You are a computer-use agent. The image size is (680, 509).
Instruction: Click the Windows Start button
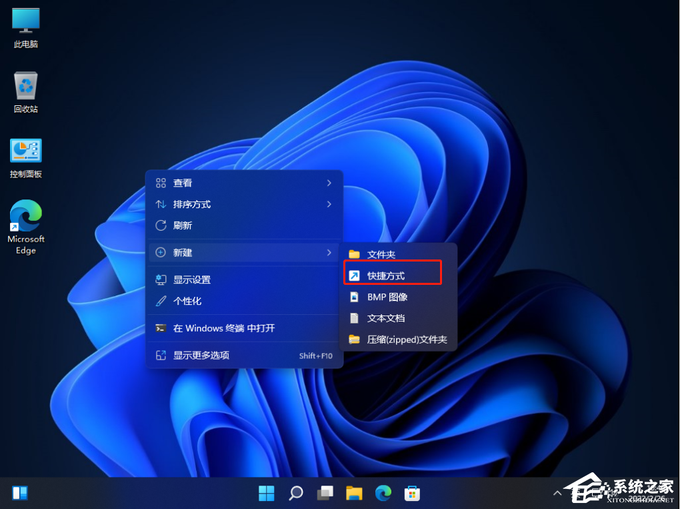click(x=266, y=493)
